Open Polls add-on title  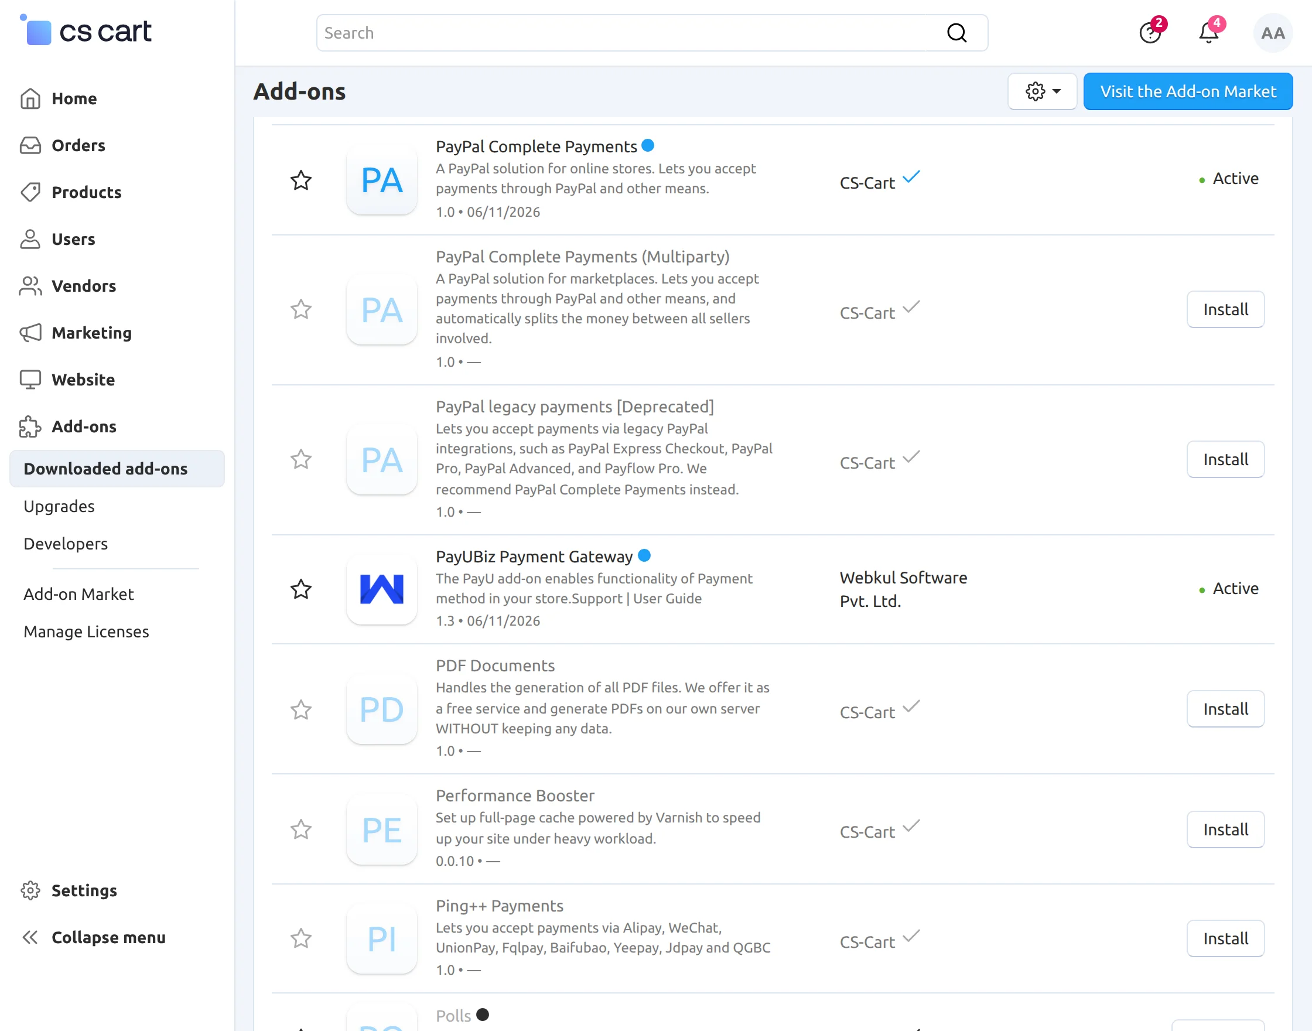pyautogui.click(x=453, y=1016)
